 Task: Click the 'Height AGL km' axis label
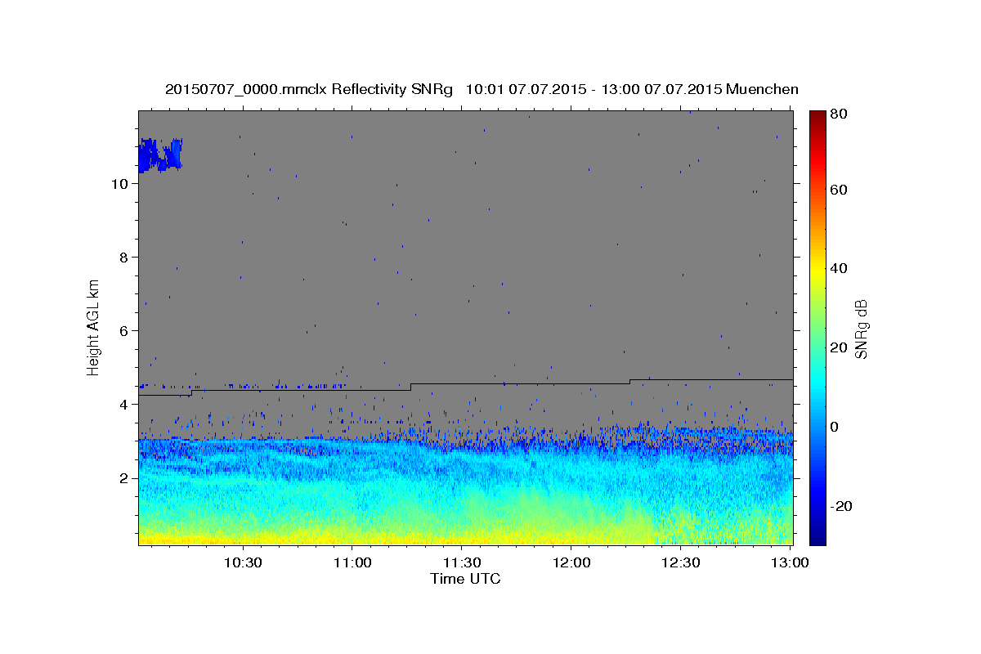[94, 326]
